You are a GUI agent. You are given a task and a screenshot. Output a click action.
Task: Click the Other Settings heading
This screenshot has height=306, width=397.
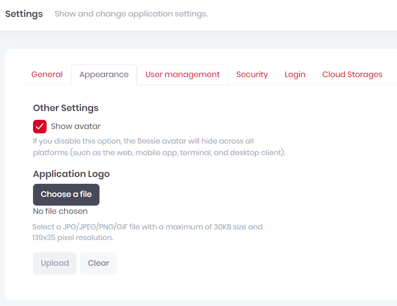coord(66,108)
